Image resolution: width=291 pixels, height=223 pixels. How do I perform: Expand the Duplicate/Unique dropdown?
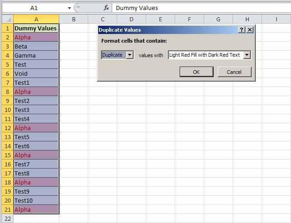coord(130,55)
